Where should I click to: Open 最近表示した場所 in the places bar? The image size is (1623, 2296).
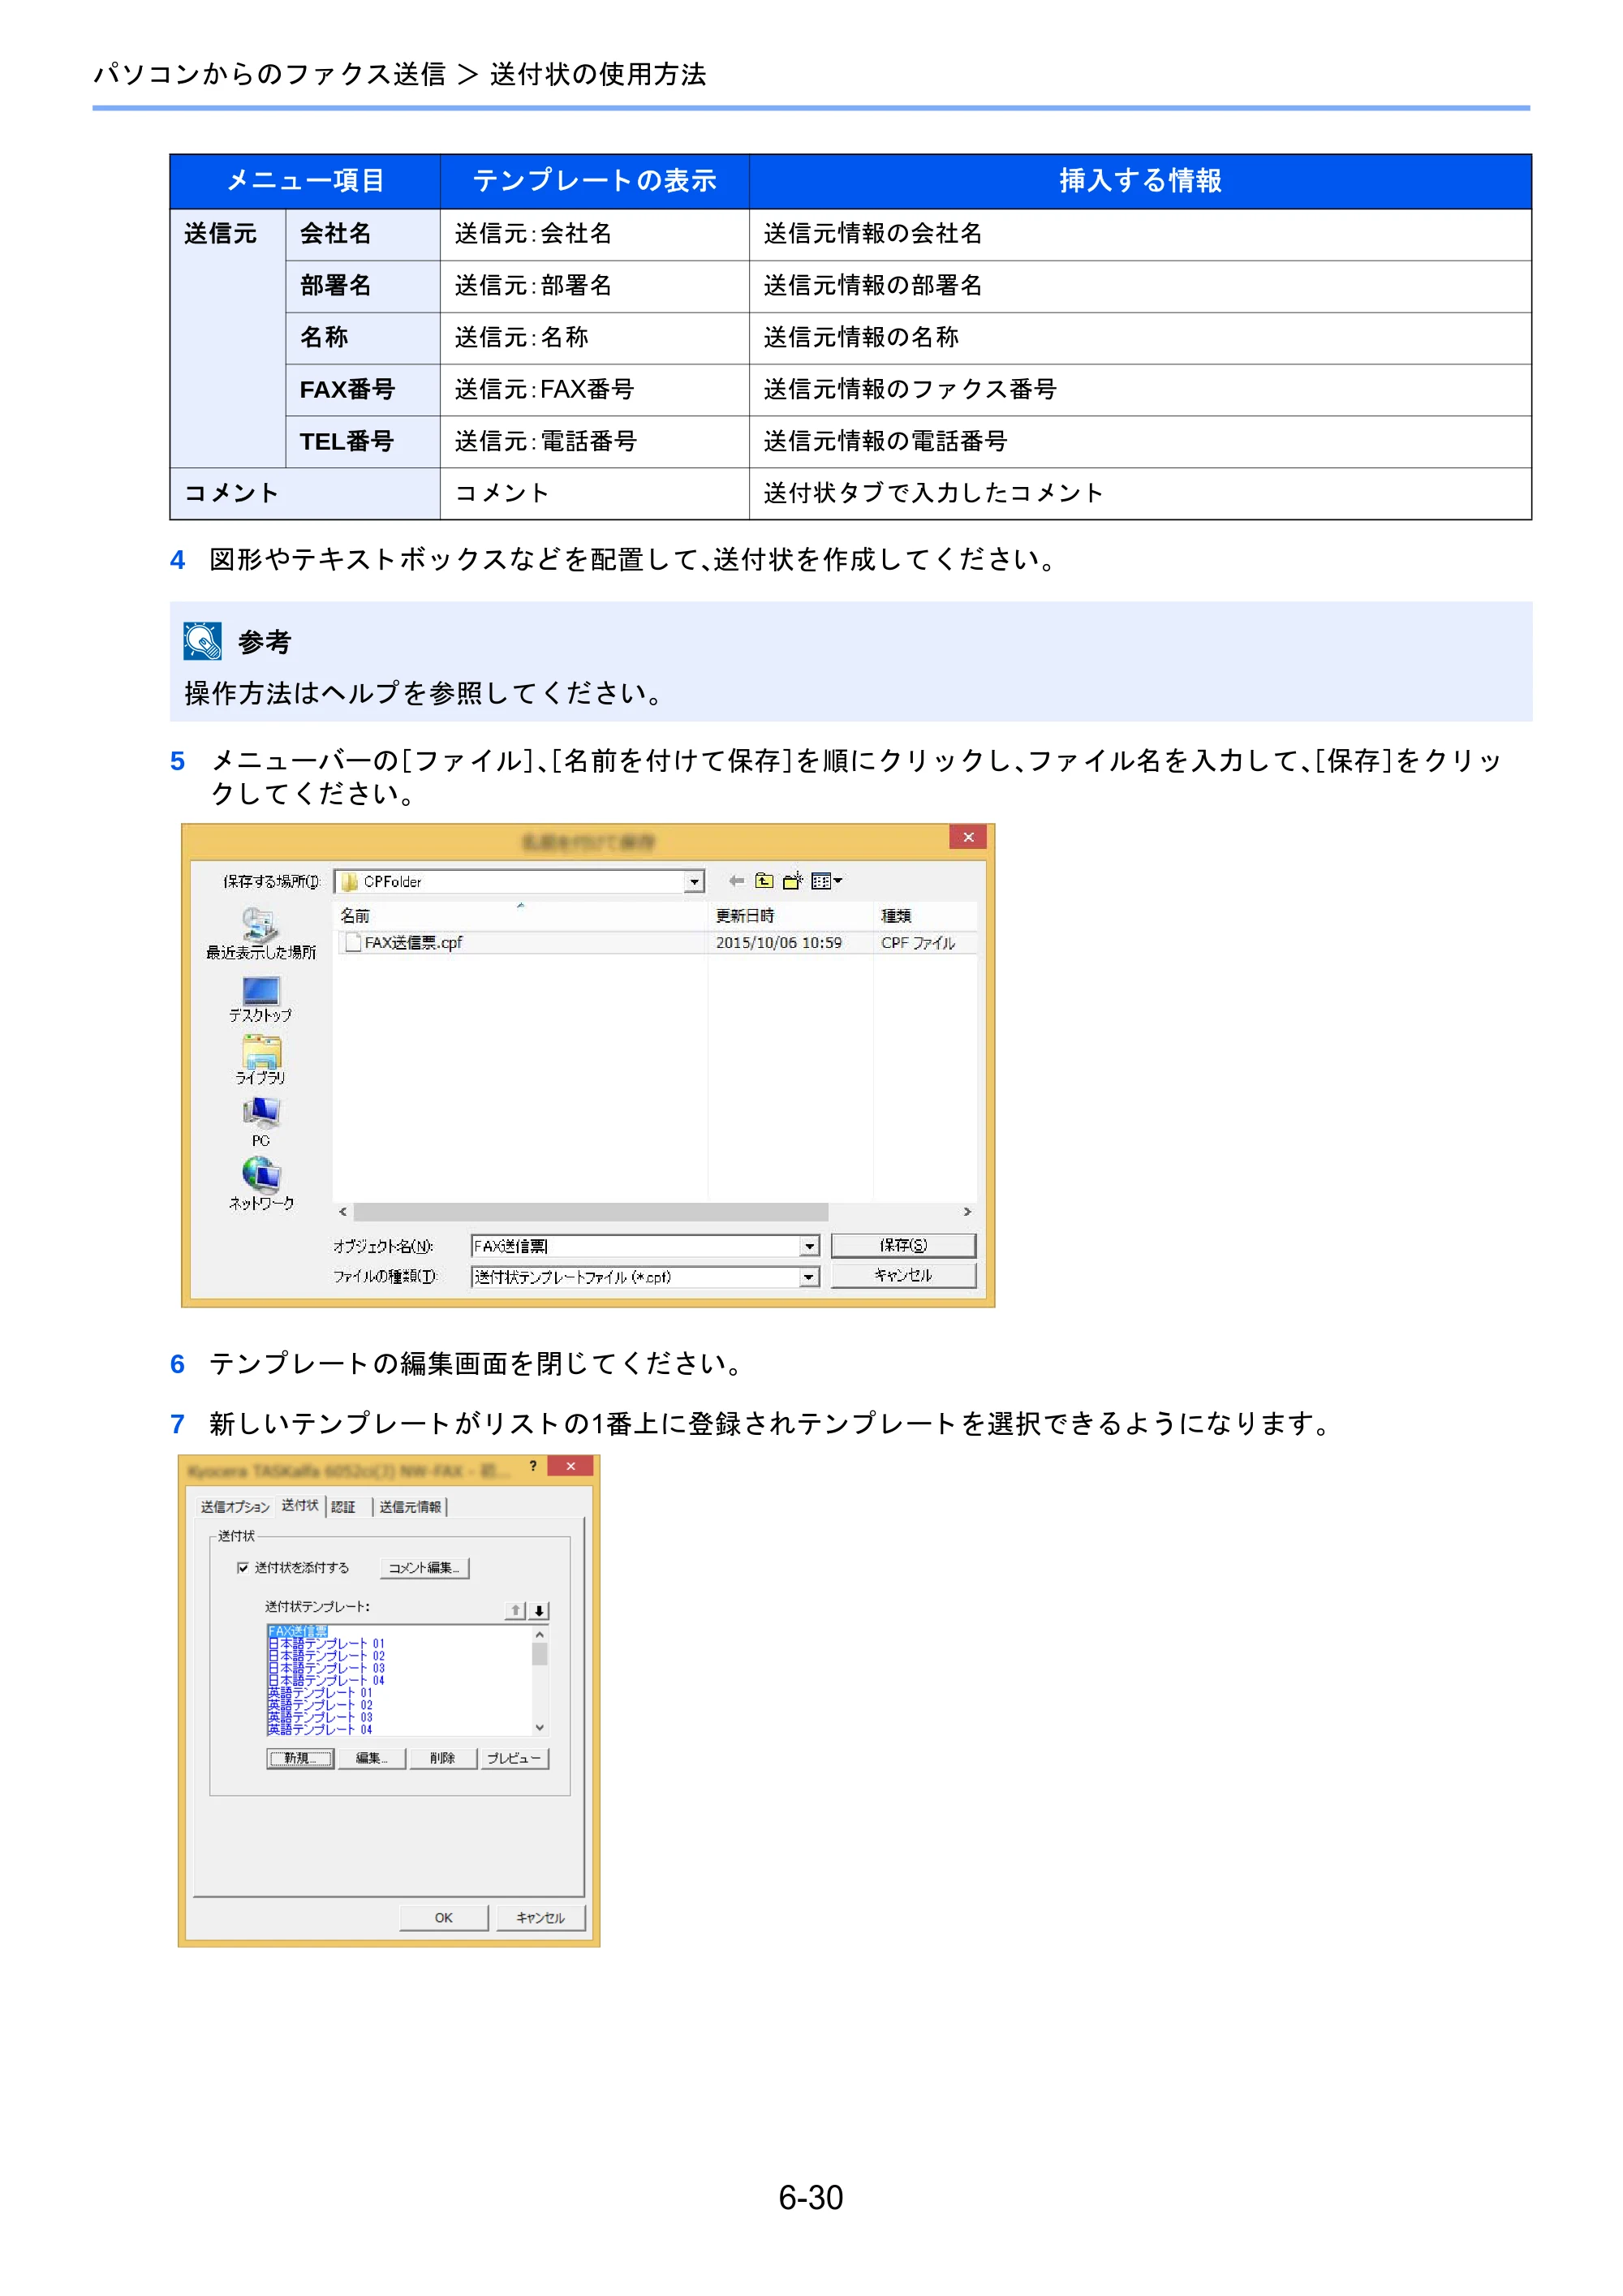pyautogui.click(x=260, y=934)
